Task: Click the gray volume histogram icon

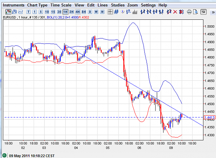Action: [x=135, y=12]
